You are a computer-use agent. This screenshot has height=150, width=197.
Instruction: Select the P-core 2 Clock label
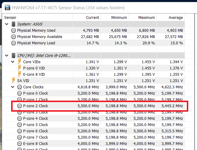35,106
